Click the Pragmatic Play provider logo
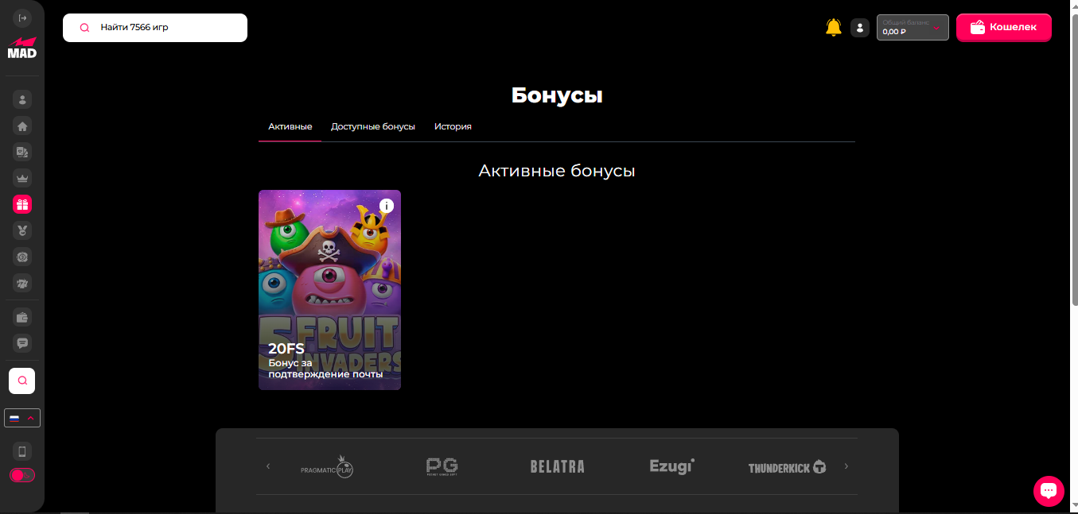The width and height of the screenshot is (1078, 514). point(327,466)
